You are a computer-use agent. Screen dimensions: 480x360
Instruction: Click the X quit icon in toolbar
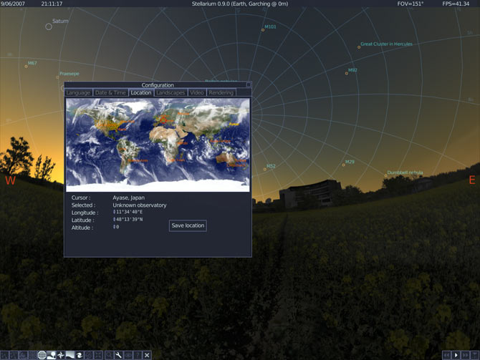click(x=147, y=355)
